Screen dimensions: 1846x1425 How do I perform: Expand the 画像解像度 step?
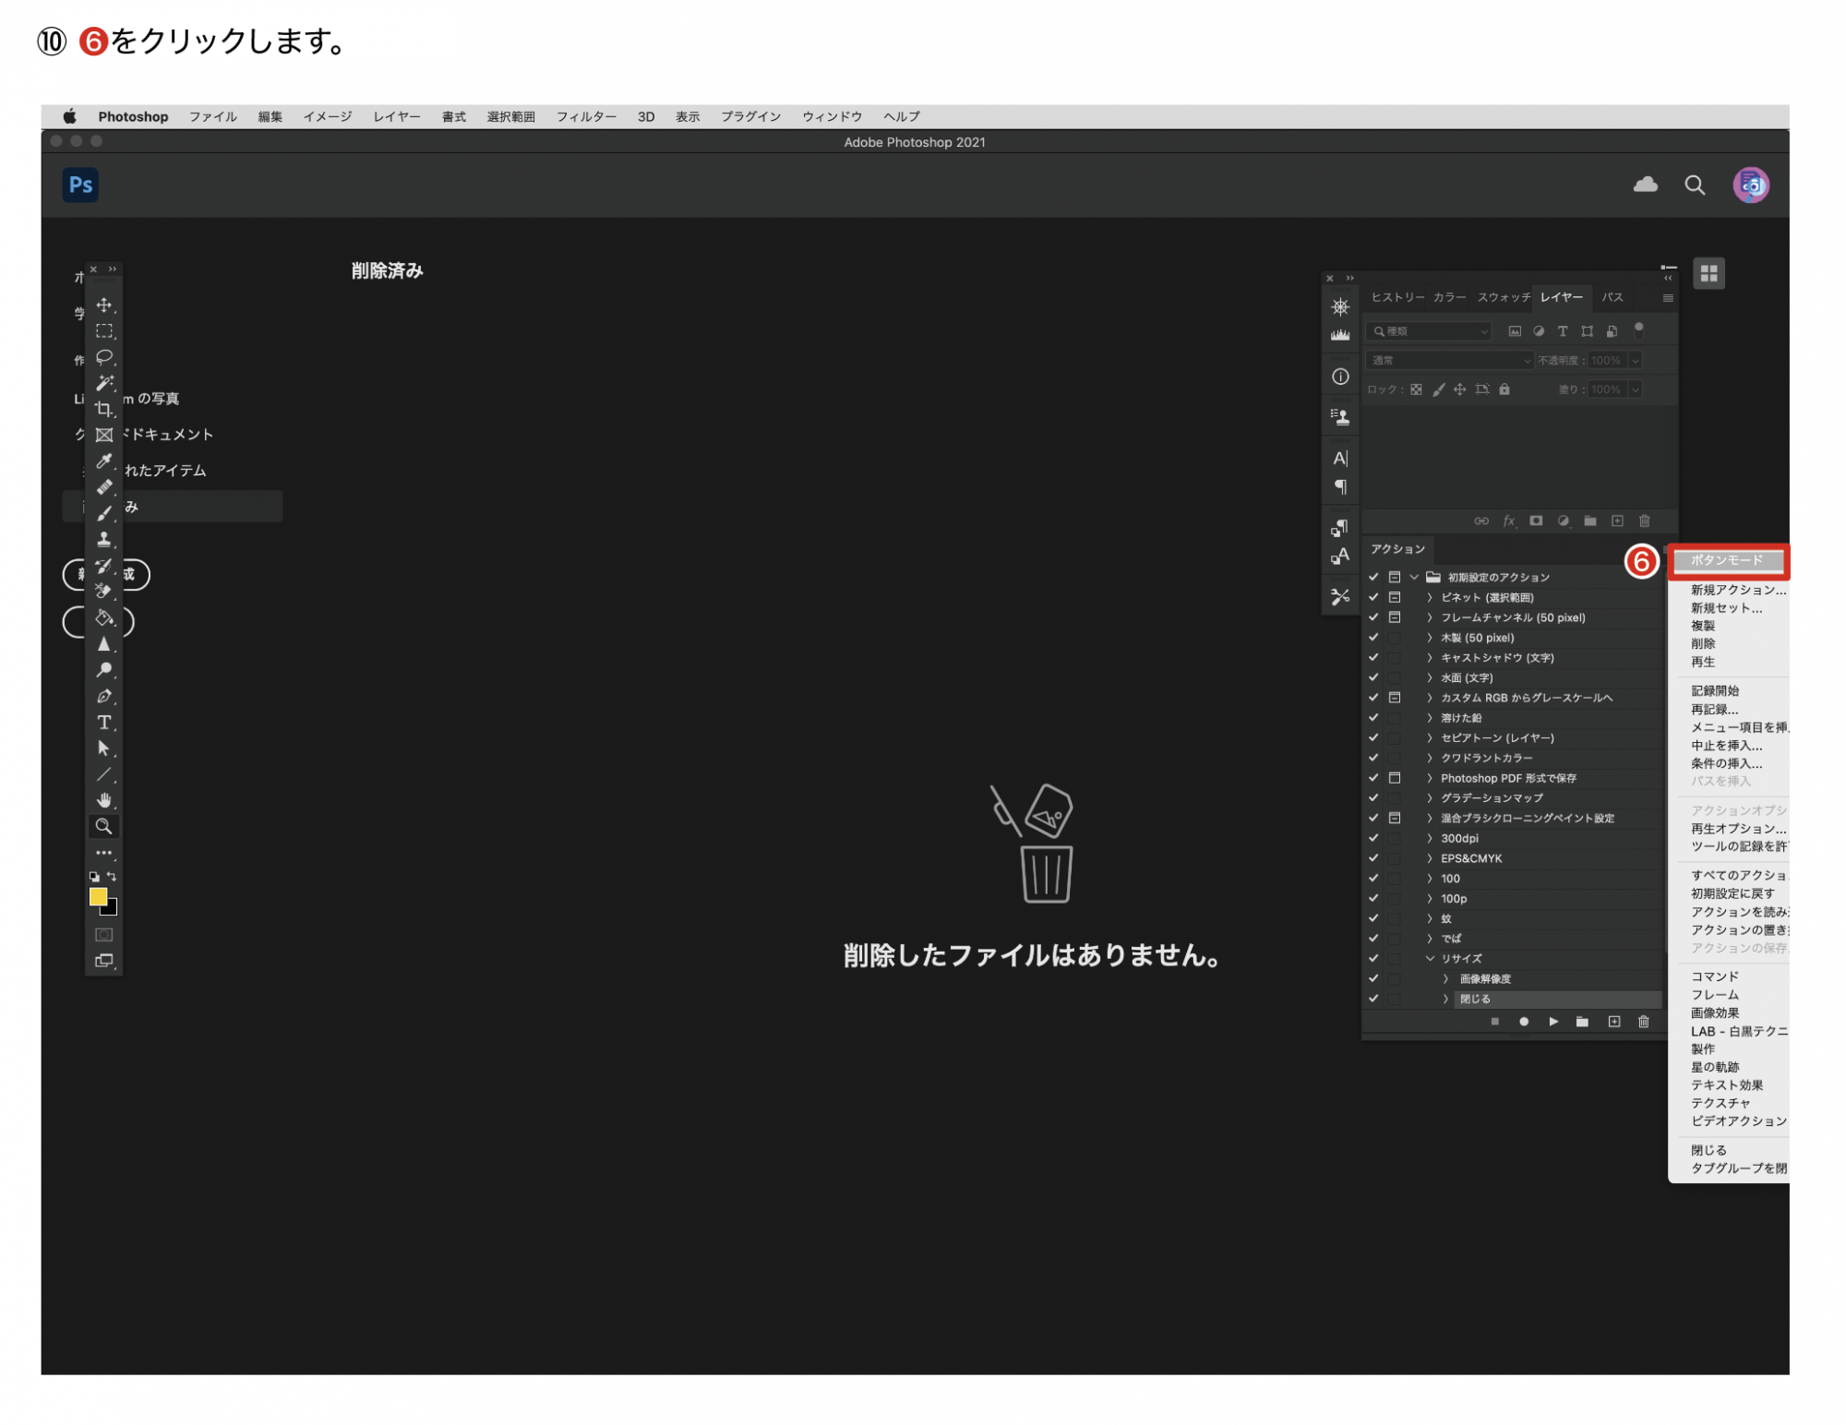1445,978
